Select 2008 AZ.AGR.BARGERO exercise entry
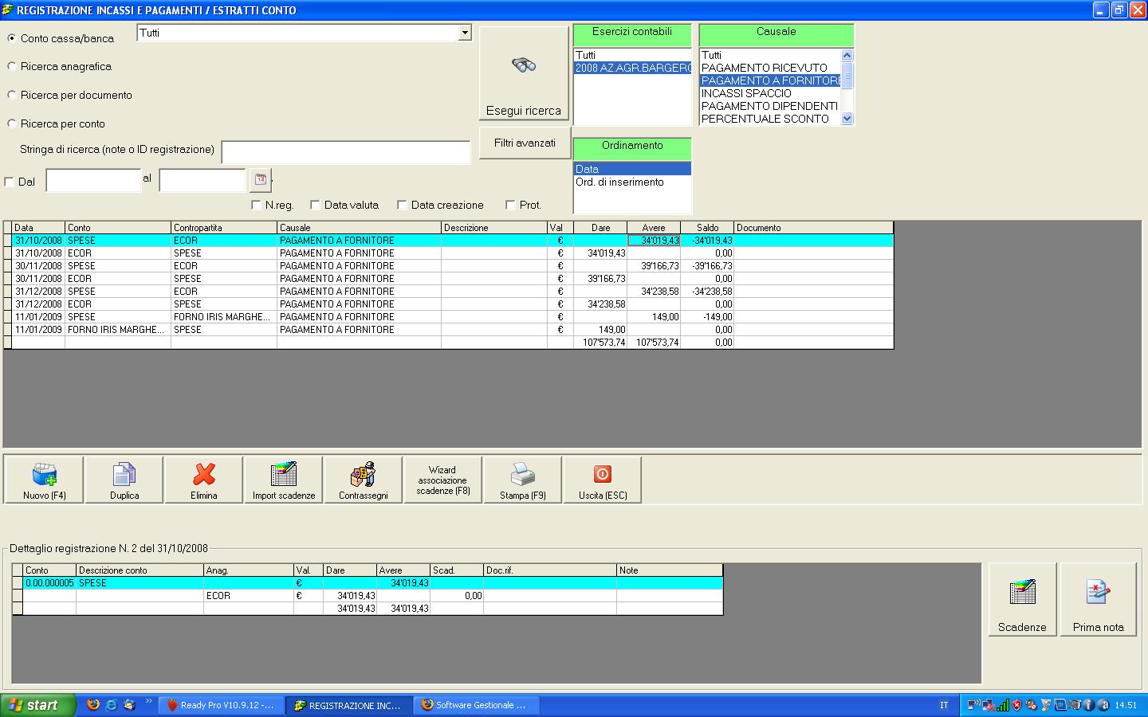The image size is (1148, 717). pos(632,68)
